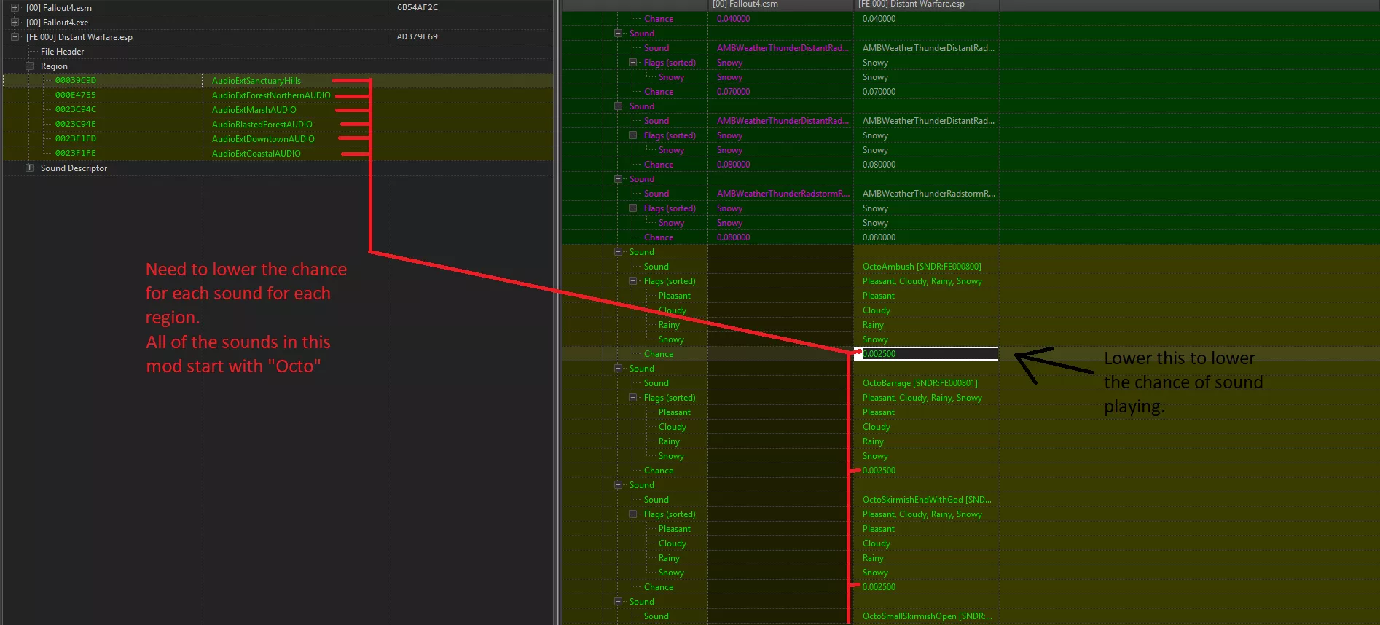Click the Cloudy flag label under OctoSkirmishEndWithGod
Screen dimensions: 1380x625
(672, 543)
